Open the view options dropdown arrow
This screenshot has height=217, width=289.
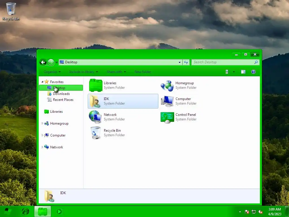(234, 72)
